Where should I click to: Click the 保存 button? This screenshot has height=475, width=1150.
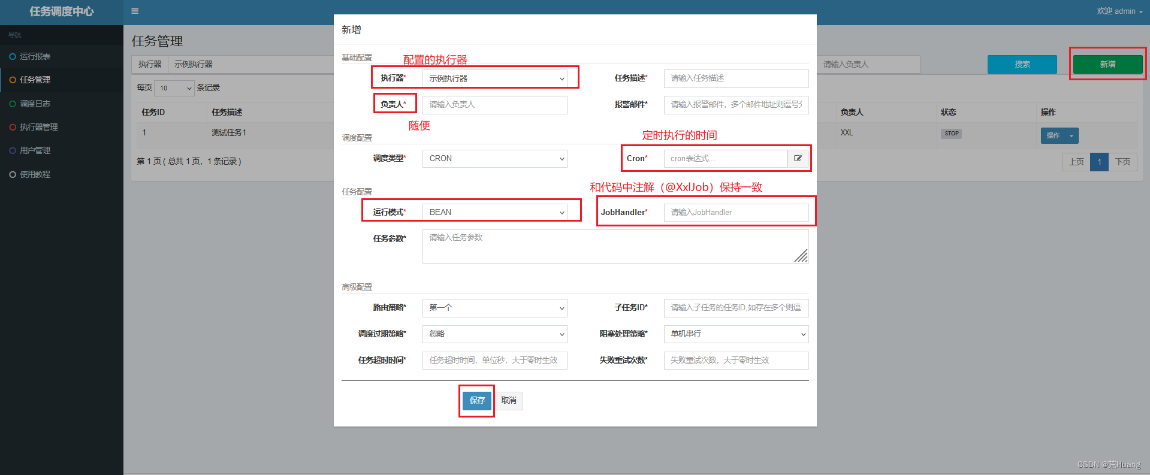477,401
